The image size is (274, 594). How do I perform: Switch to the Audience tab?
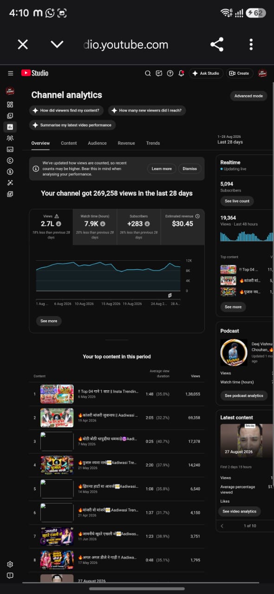[x=97, y=143]
